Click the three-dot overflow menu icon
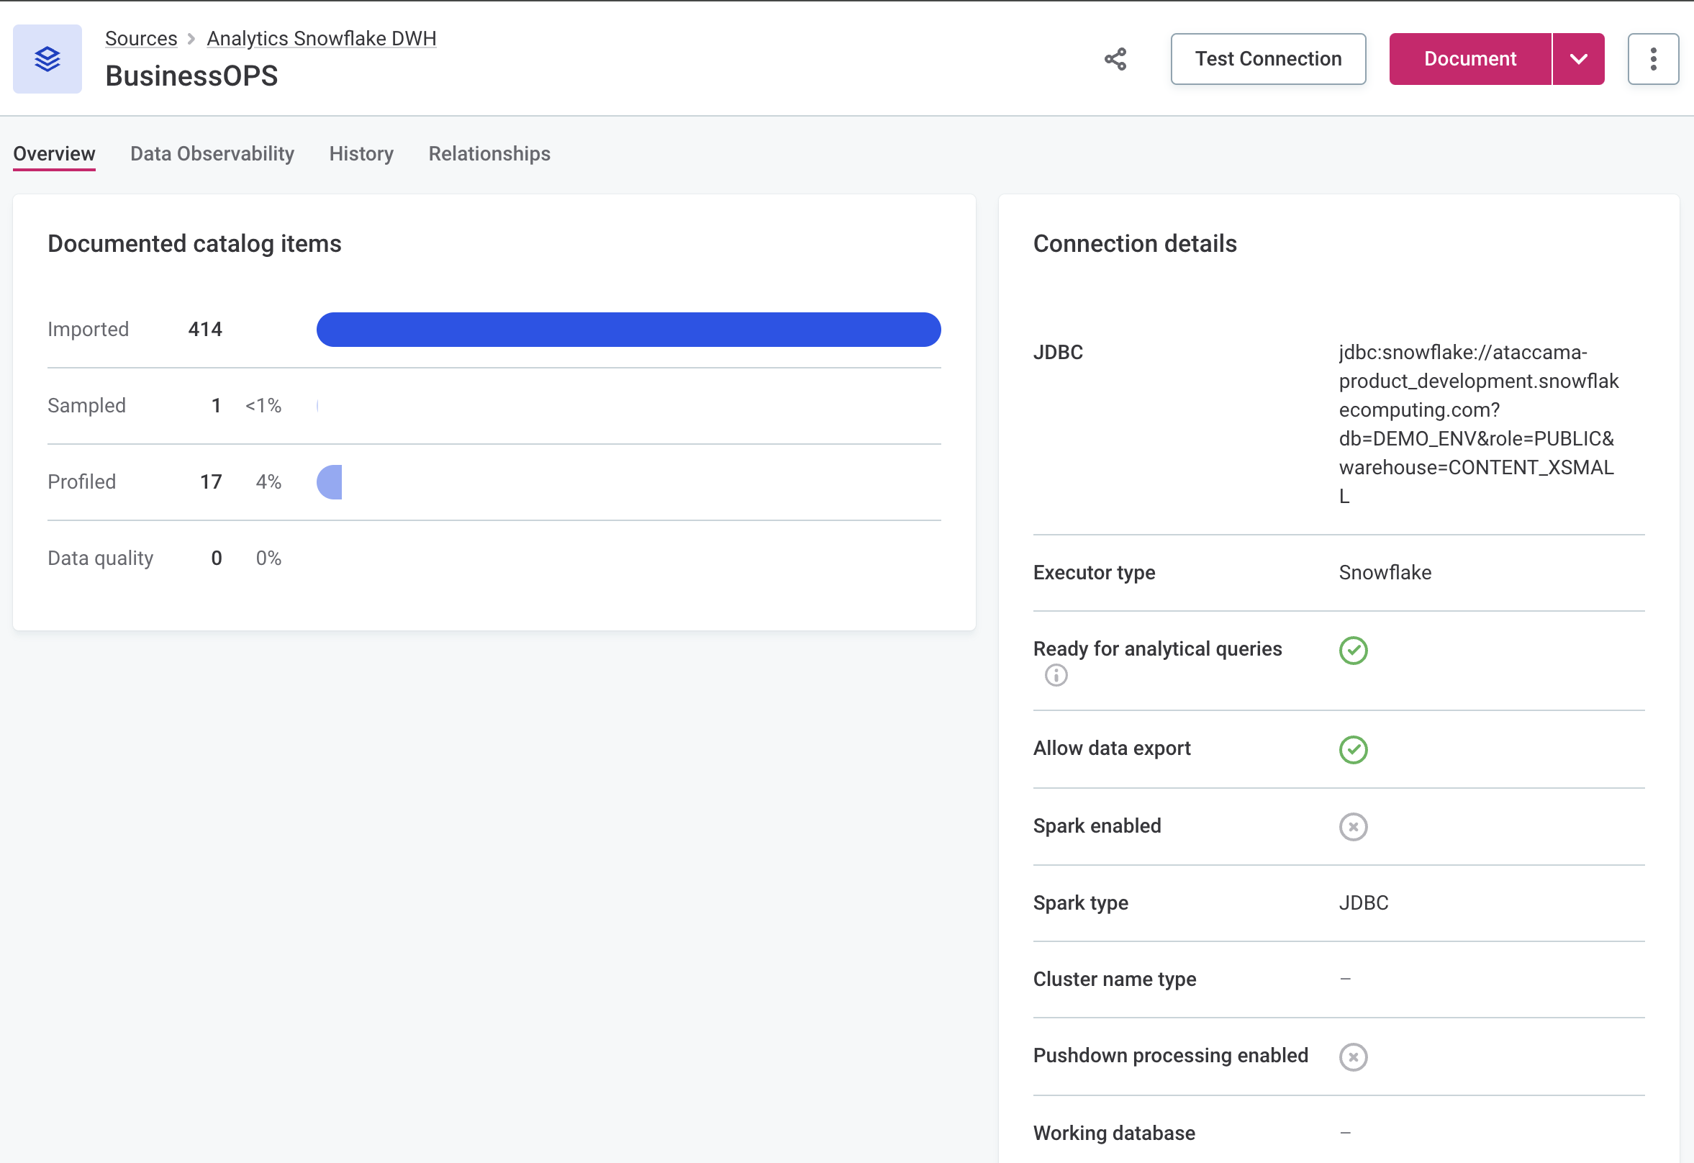1694x1163 pixels. (1654, 59)
